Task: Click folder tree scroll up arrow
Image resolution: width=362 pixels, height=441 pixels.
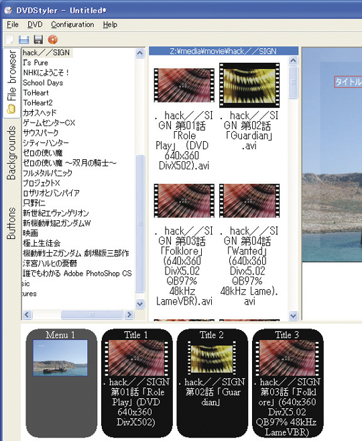Action: click(x=140, y=53)
